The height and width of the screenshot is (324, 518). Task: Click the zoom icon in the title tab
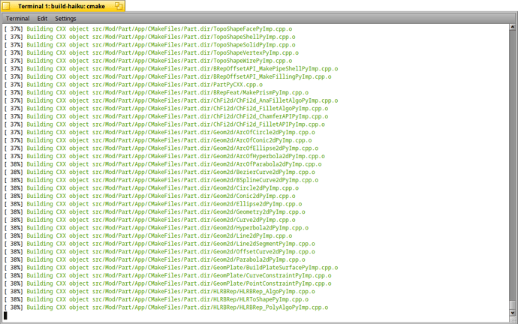click(119, 5)
